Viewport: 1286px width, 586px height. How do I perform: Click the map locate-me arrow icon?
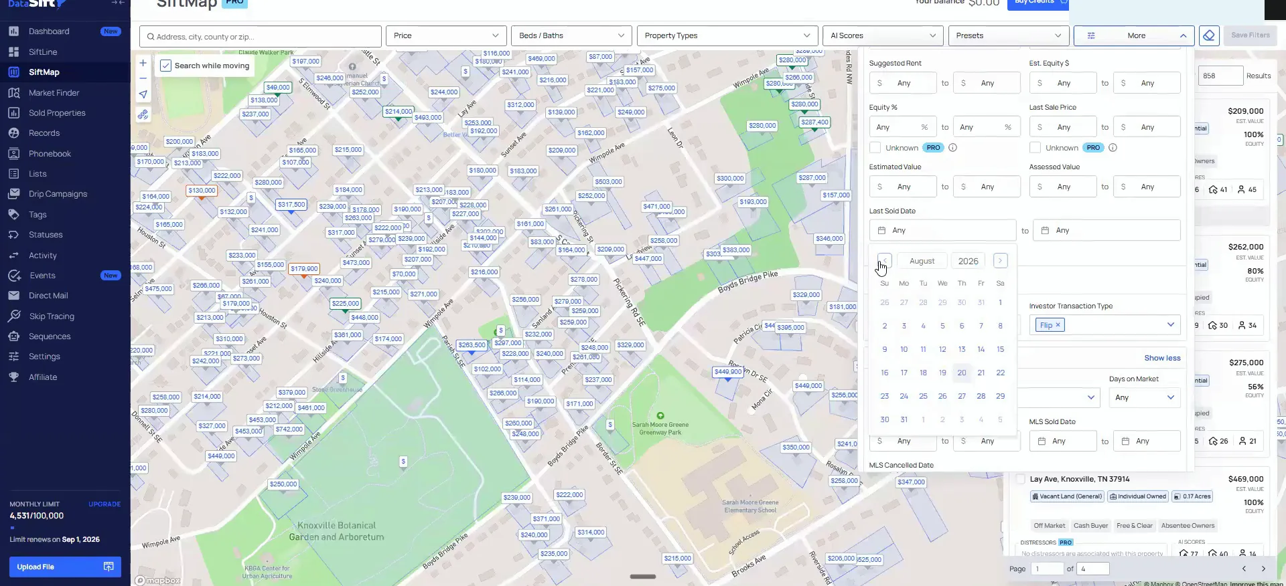coord(143,94)
